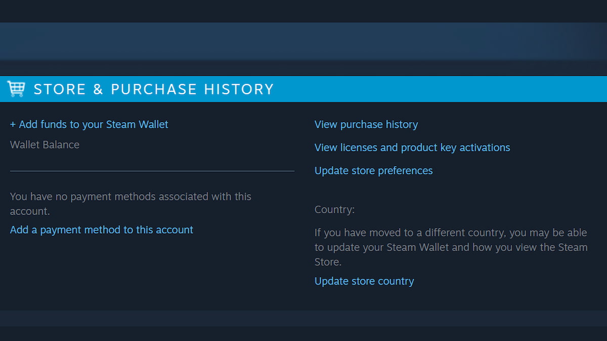
Task: Click the blue header banner
Action: click(x=303, y=89)
